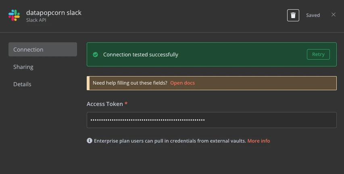Screen dimensions: 344x174
Task: Rename the datapopcorn slack credential title
Action: pos(54,12)
